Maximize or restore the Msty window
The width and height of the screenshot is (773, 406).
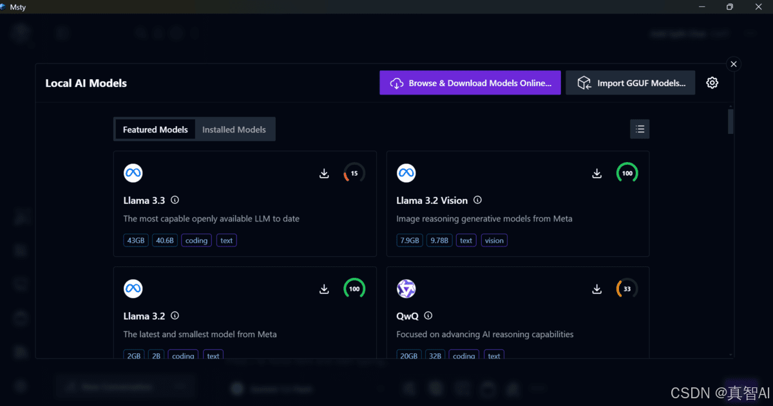[730, 6]
